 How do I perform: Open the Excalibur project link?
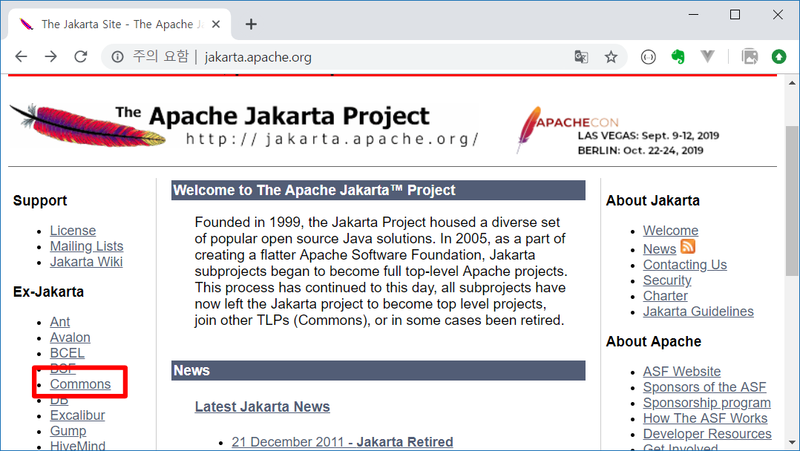(x=77, y=415)
